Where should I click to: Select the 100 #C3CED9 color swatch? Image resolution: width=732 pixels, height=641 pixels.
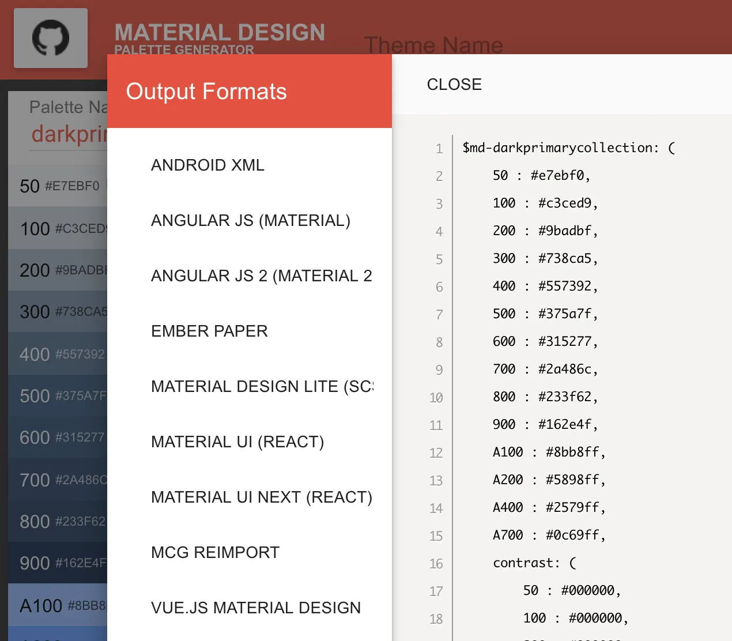click(58, 228)
